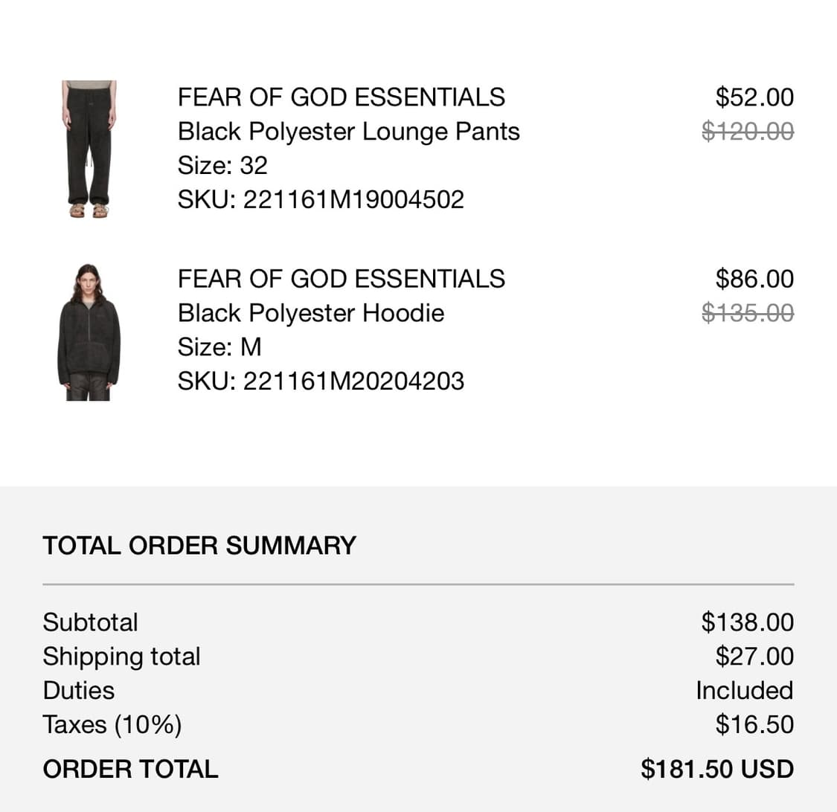This screenshot has width=837, height=812.
Task: Click the $52.00 sale price
Action: point(754,97)
